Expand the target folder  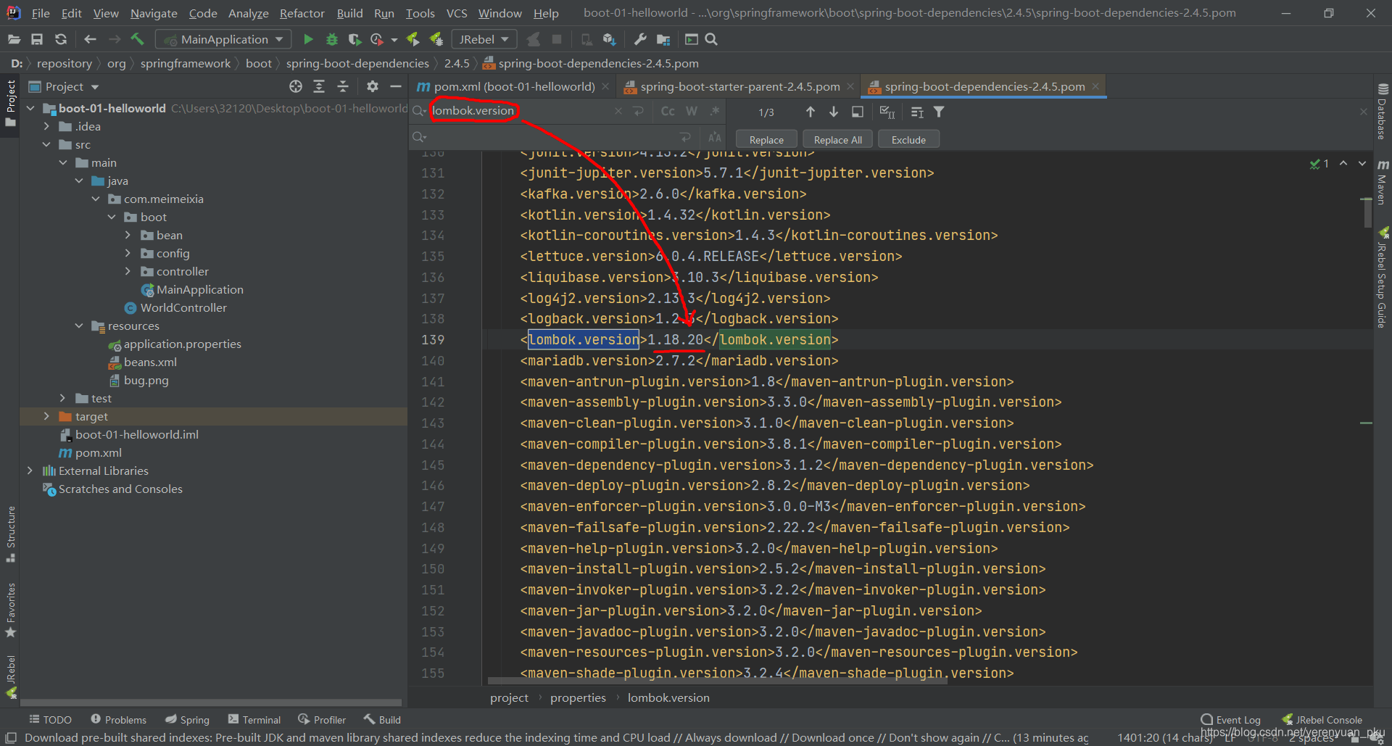[46, 416]
